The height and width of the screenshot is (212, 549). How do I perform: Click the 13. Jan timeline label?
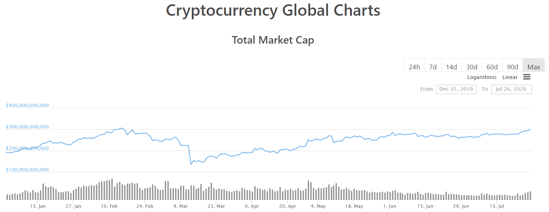pyautogui.click(x=38, y=206)
